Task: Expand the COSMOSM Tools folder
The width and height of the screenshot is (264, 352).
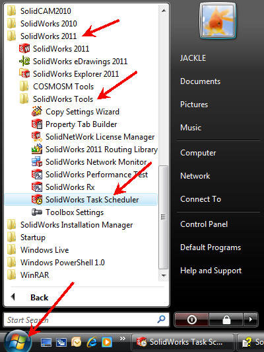Action: point(56,87)
